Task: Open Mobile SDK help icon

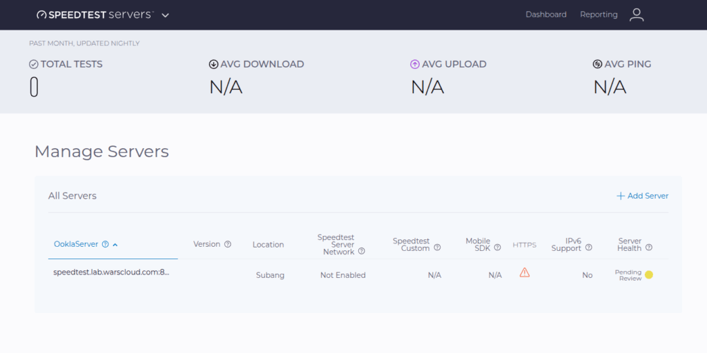Action: 497,248
